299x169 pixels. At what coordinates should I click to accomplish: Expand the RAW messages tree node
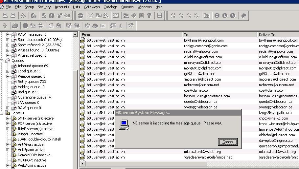[8, 34]
